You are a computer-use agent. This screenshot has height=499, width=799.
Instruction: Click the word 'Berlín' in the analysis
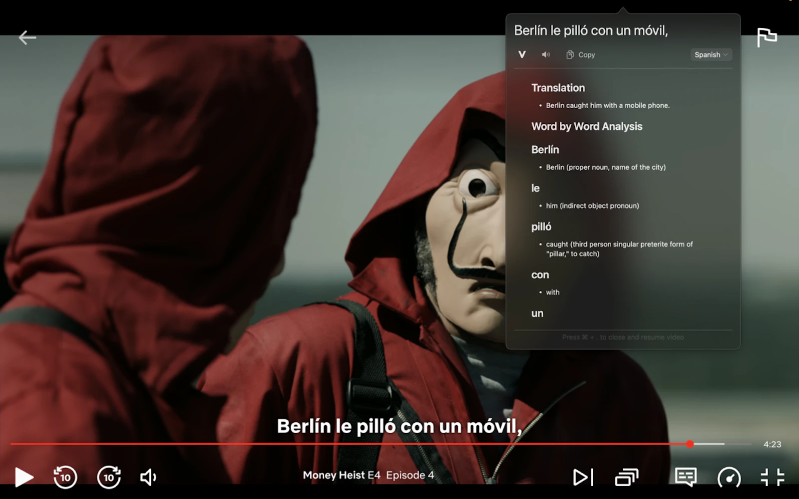point(545,150)
